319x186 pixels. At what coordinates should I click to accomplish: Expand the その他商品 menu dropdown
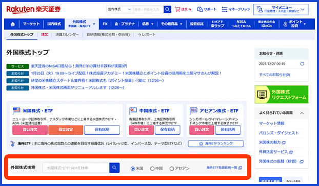click(x=181, y=24)
